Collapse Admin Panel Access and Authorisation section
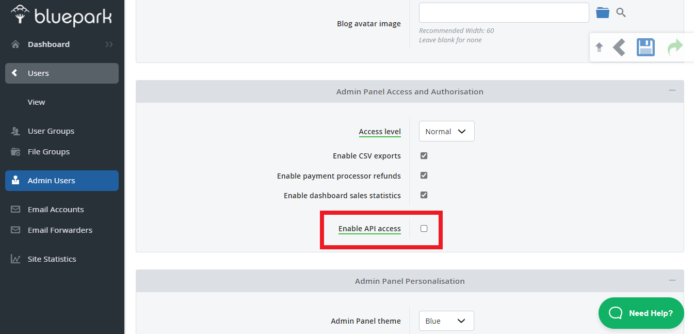694x334 pixels. tap(672, 91)
